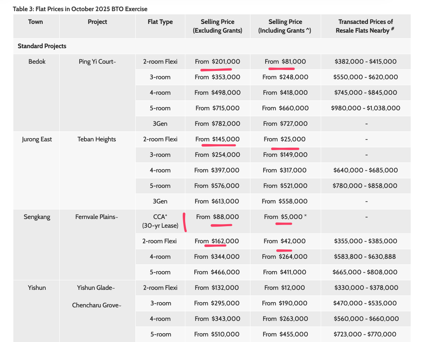Select the Bedok town cell

point(37,62)
